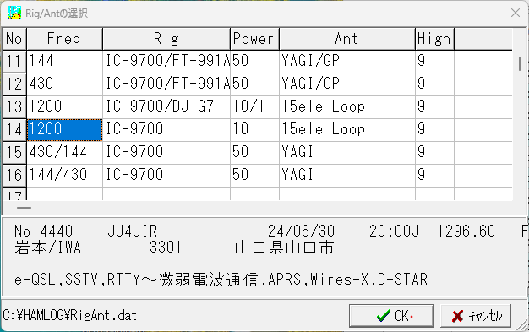Click the 10/1 power cell
The image size is (529, 332).
point(254,107)
